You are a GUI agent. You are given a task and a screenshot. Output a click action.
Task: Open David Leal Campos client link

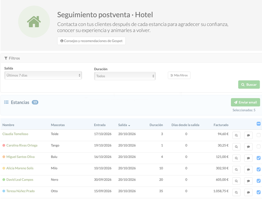(x=20, y=180)
